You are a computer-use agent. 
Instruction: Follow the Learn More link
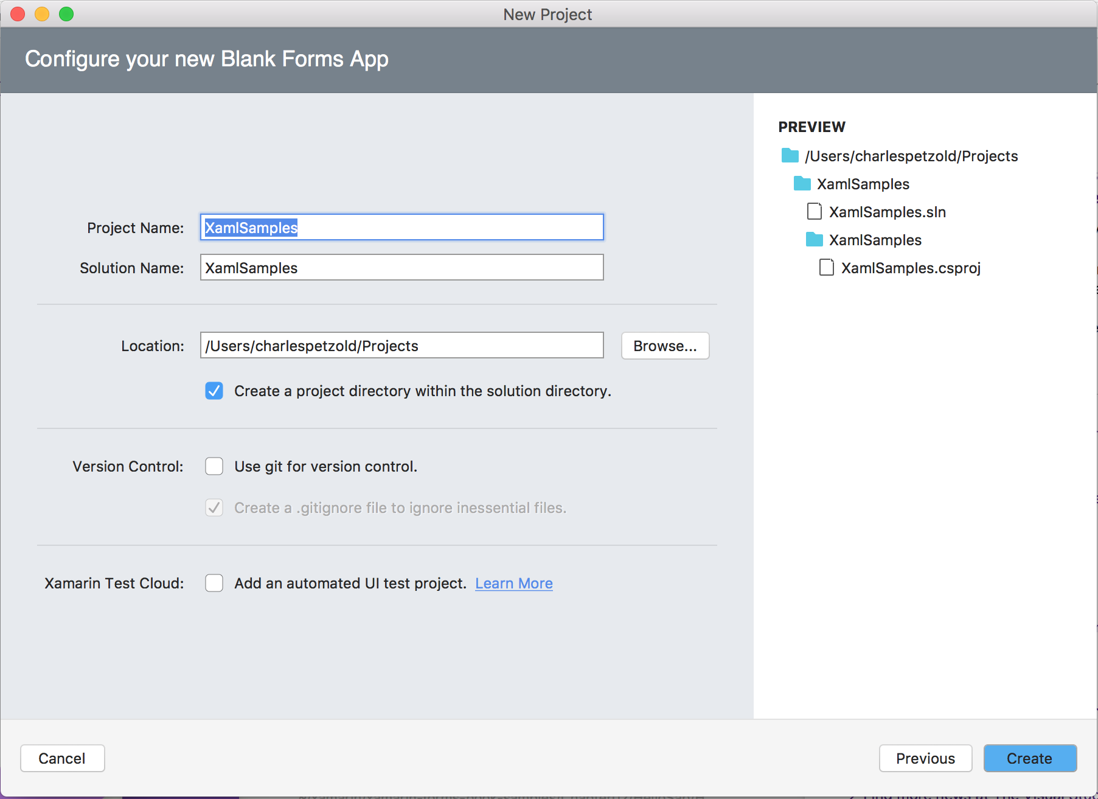[x=513, y=583]
